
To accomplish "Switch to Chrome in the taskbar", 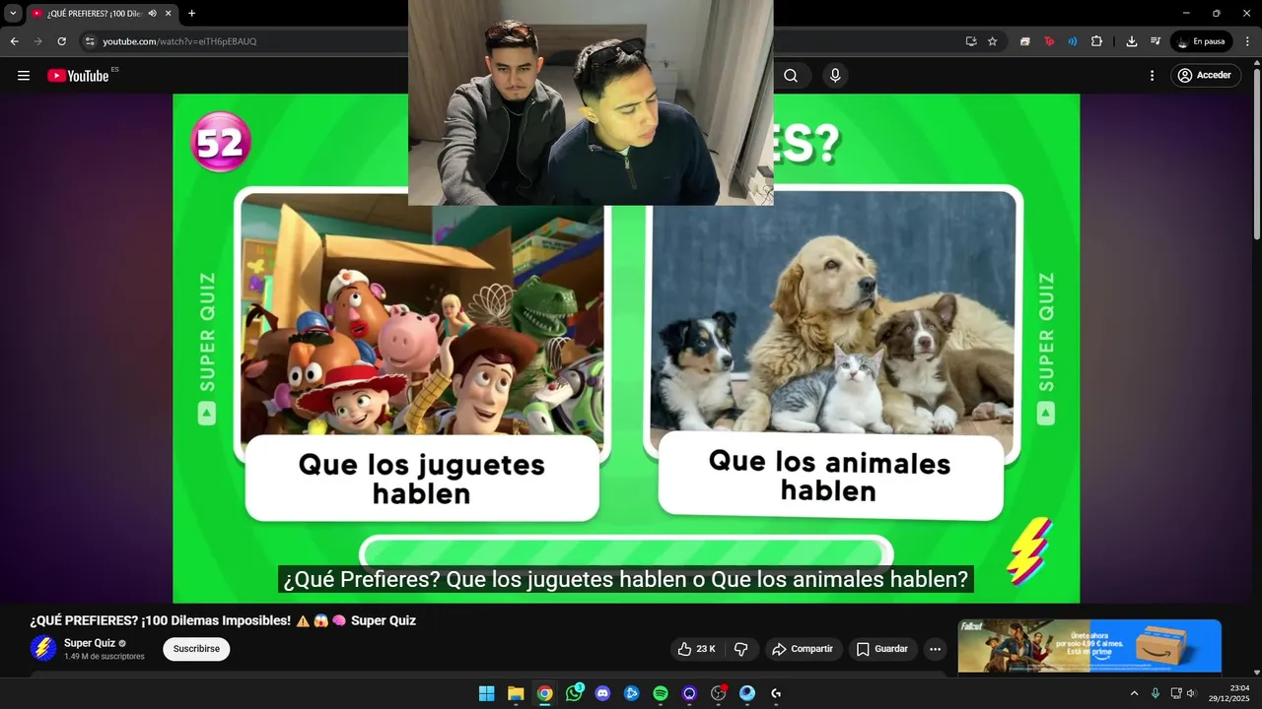I will tap(544, 693).
